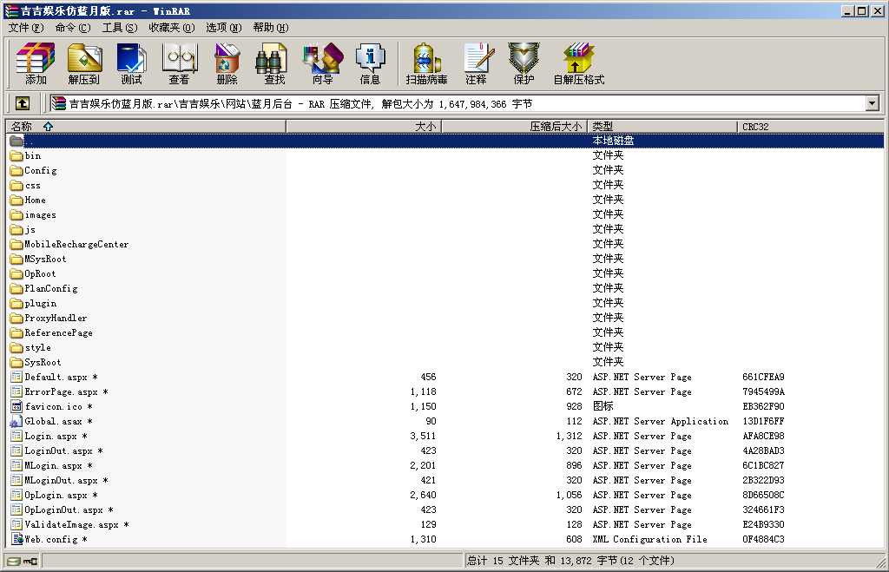
Task: Open the 帮助(H) menu
Action: (271, 27)
